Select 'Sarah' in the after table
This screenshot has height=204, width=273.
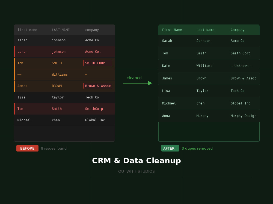point(167,41)
